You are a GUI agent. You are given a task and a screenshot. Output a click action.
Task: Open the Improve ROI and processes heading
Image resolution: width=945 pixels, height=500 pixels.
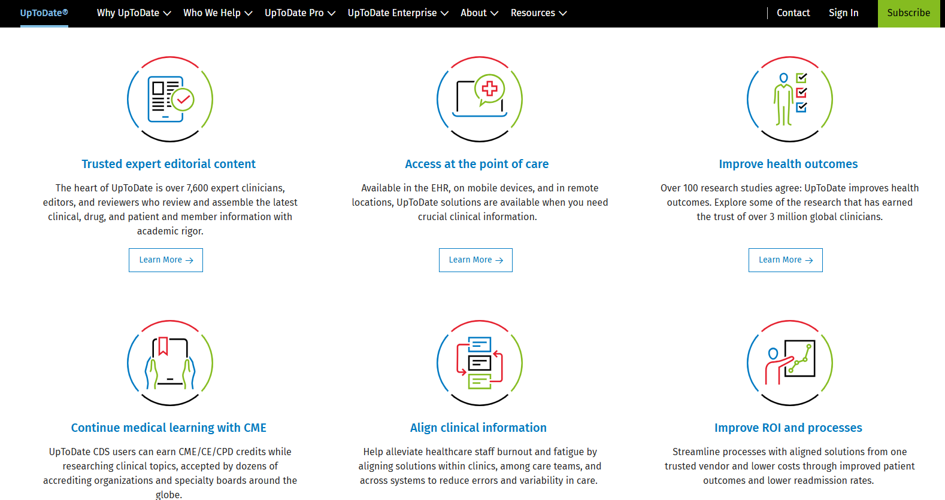788,428
